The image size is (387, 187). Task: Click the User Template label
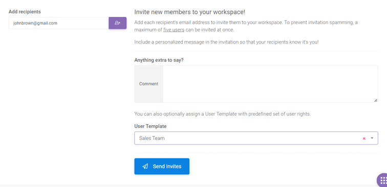(150, 126)
